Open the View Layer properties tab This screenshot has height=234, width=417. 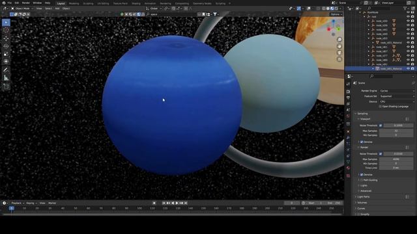click(x=348, y=104)
